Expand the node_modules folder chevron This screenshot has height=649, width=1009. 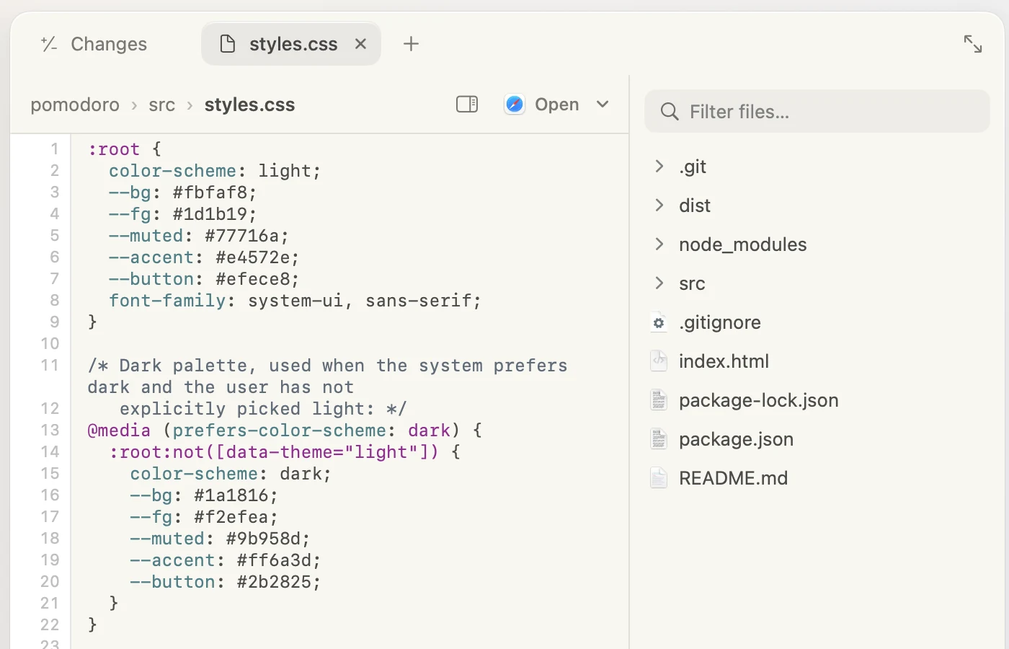[x=659, y=244]
